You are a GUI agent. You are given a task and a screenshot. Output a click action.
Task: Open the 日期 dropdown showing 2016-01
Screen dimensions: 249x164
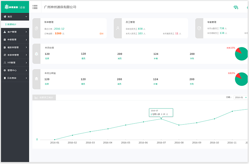pos(241,97)
